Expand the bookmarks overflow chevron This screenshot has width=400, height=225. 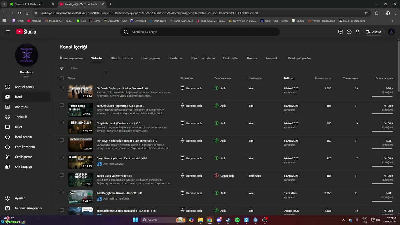pos(392,21)
